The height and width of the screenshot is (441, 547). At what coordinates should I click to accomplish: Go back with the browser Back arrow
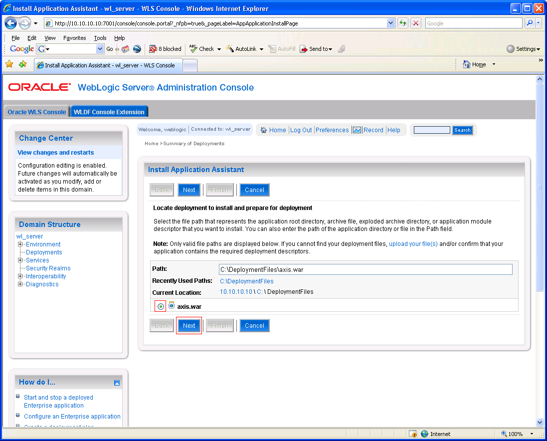[10, 23]
